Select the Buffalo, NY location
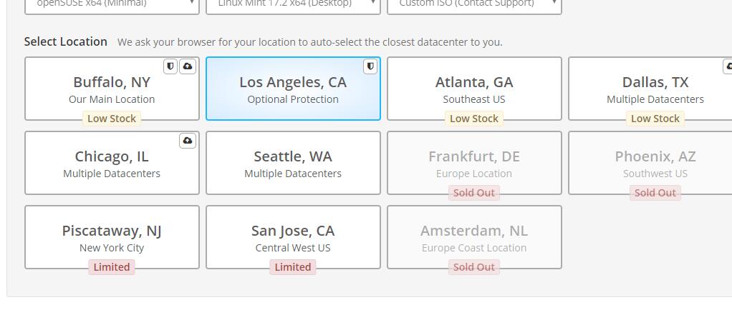Image resolution: width=732 pixels, height=310 pixels. (x=112, y=89)
